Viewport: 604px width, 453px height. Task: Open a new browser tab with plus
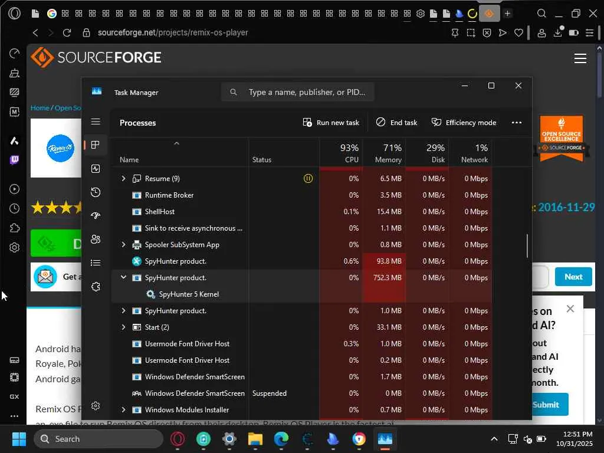(508, 14)
